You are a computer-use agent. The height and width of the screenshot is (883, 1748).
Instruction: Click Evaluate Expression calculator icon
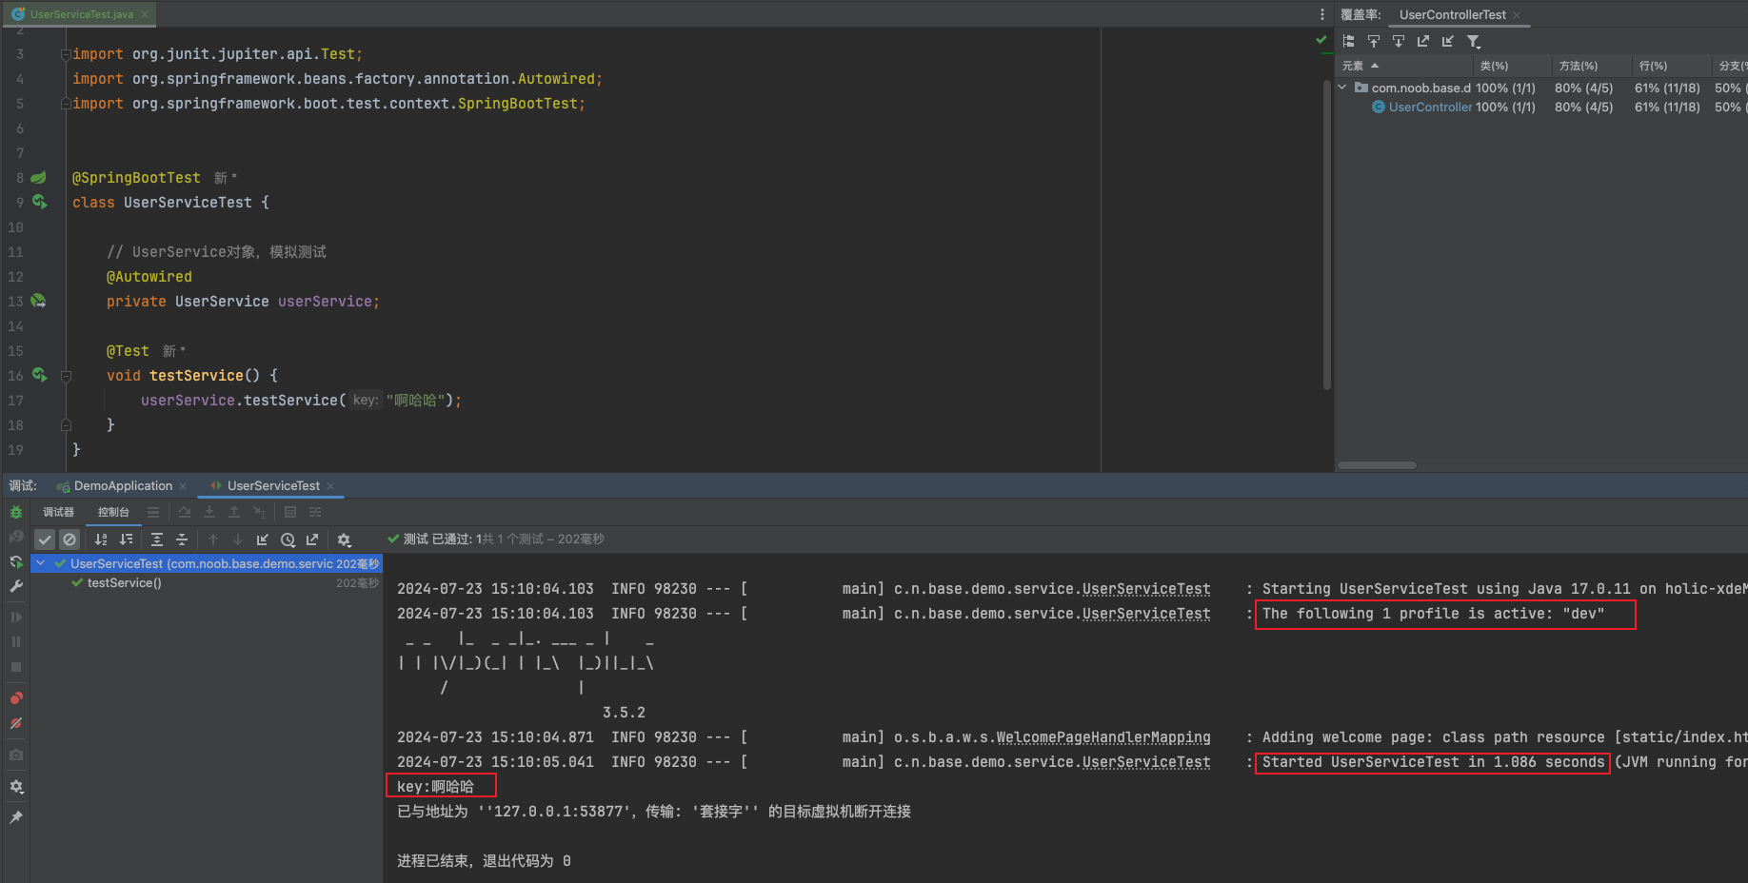point(290,512)
